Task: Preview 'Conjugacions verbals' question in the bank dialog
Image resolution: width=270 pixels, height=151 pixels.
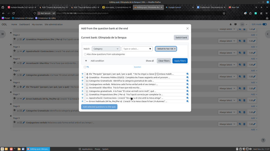Action: pos(187,84)
